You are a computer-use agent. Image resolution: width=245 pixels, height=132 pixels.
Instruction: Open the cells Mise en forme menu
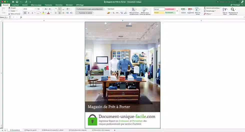[198, 11]
